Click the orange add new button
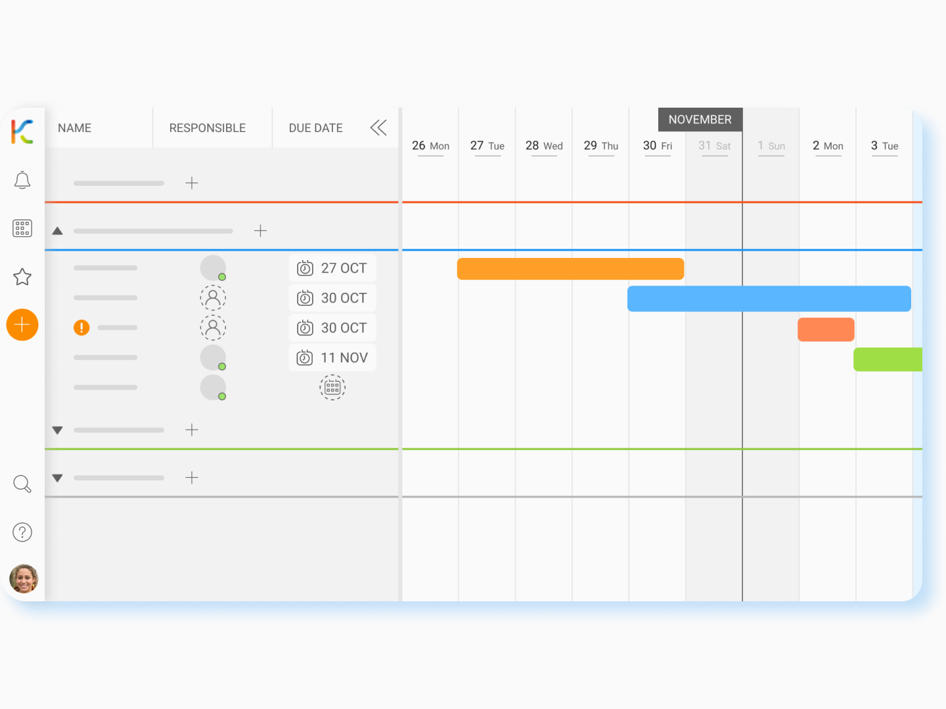 coord(22,325)
